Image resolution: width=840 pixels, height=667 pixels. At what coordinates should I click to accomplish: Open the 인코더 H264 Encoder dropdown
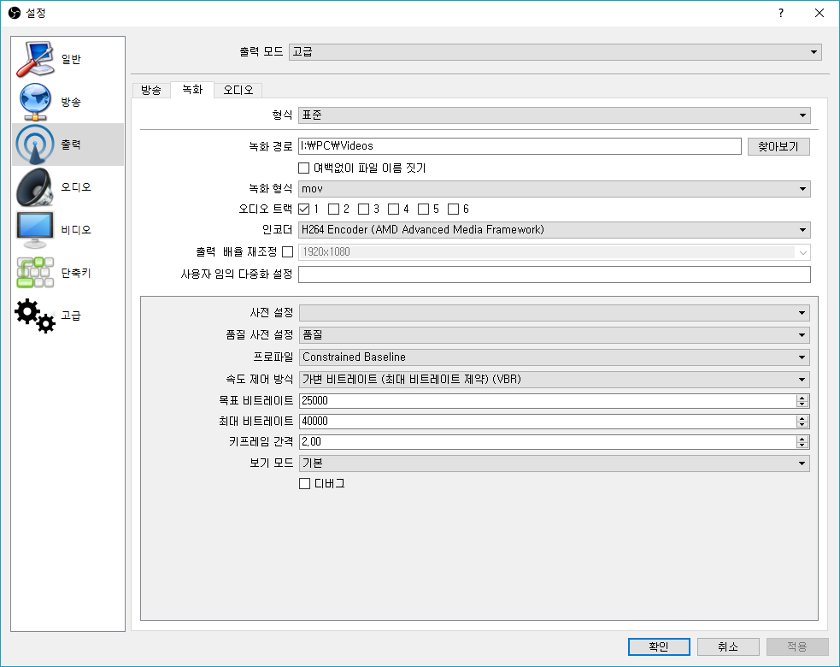click(554, 230)
